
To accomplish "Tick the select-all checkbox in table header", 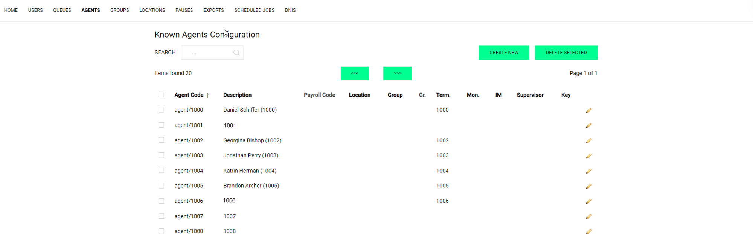I will click(x=161, y=95).
